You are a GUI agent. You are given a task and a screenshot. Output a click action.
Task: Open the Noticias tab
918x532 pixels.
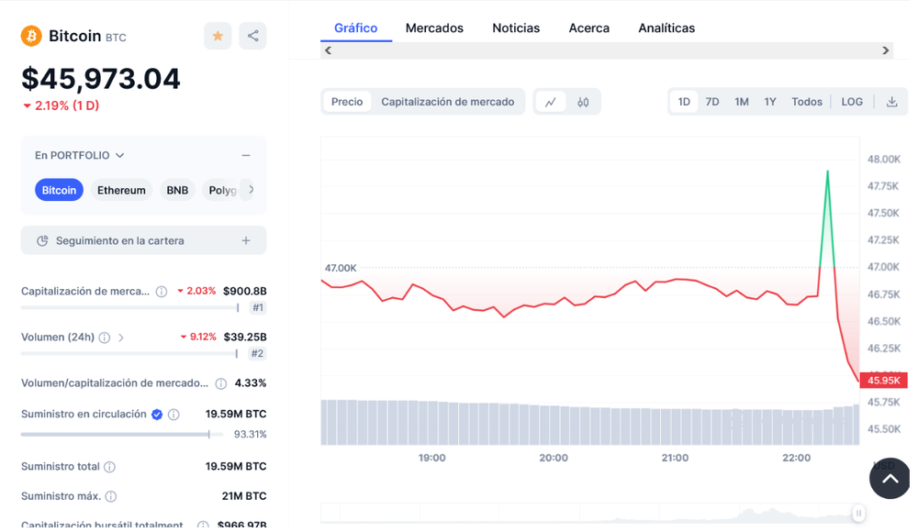(516, 28)
